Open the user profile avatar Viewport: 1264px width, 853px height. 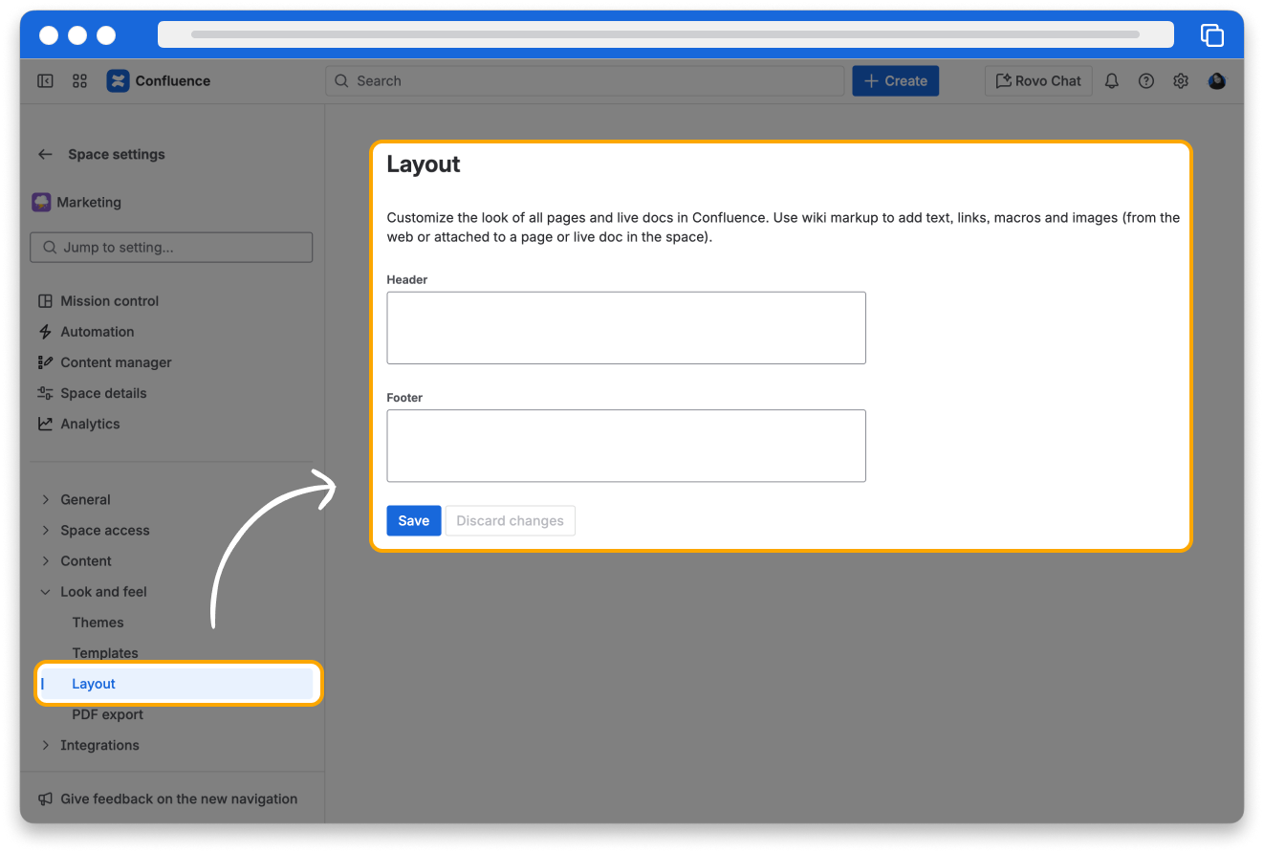(1216, 81)
